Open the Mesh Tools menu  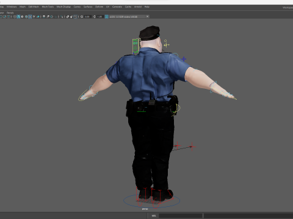pyautogui.click(x=48, y=7)
